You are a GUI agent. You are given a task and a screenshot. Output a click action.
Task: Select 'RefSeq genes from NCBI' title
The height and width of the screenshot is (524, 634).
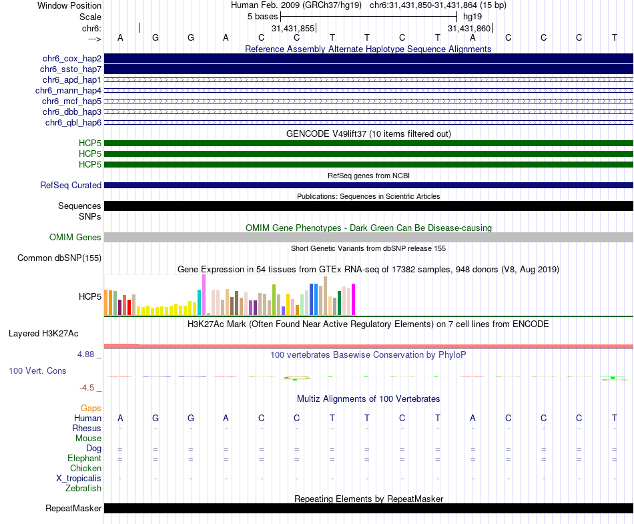pyautogui.click(x=368, y=176)
